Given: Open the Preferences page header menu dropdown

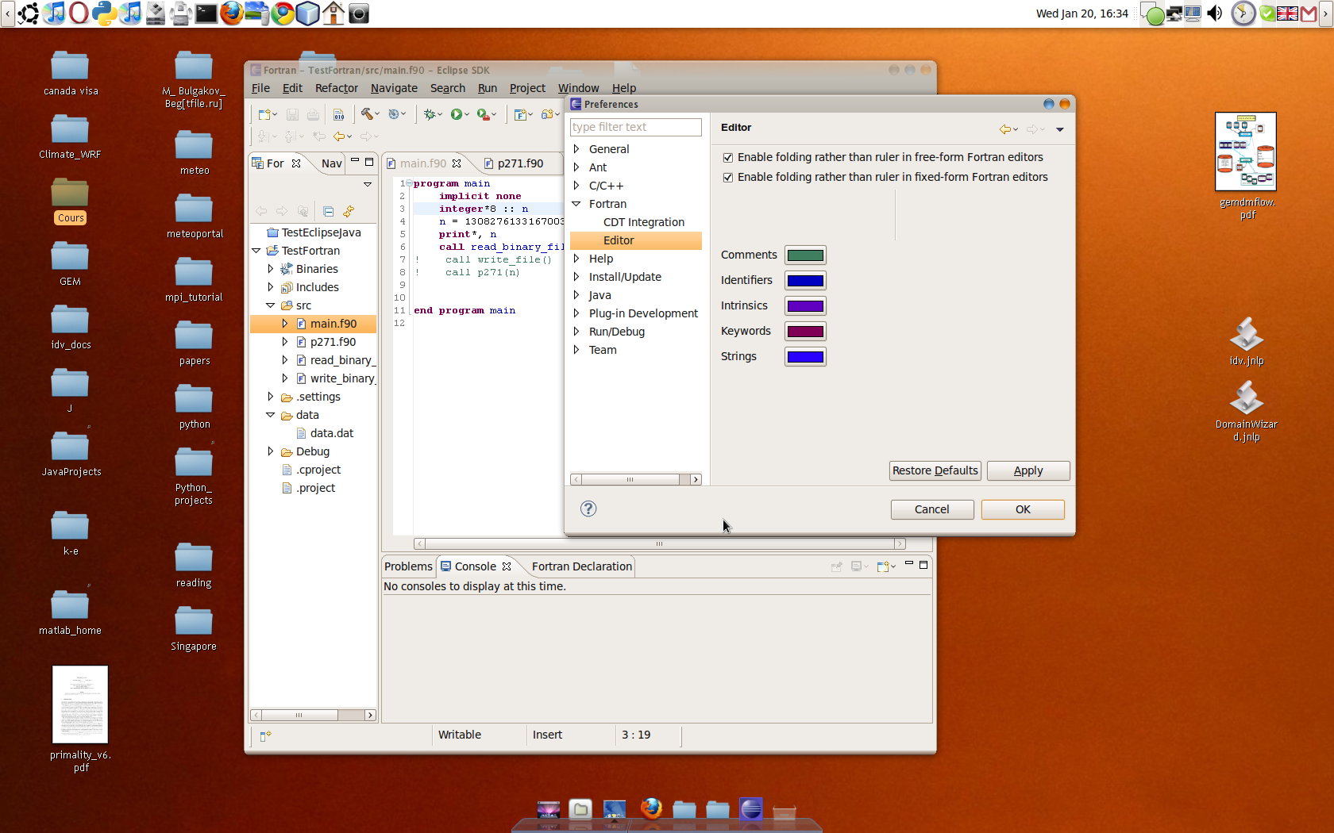Looking at the screenshot, I should coord(1060,129).
